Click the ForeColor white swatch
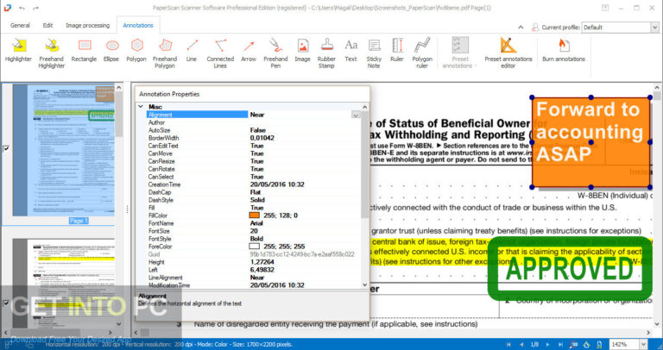The image size is (663, 350). (255, 247)
